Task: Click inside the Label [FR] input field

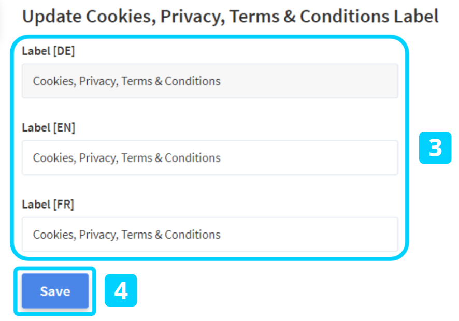Action: tap(210, 234)
